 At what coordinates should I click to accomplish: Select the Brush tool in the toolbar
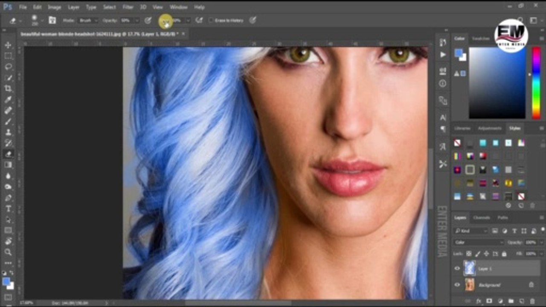pos(8,122)
